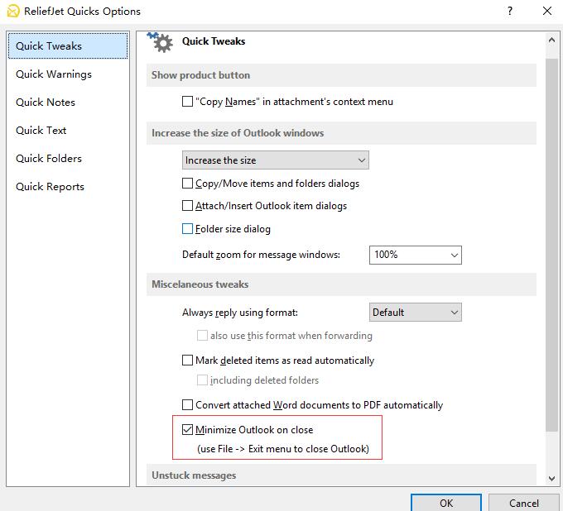This screenshot has width=563, height=511.
Task: Enable Convert attached Word documents to PDF
Action: [187, 405]
